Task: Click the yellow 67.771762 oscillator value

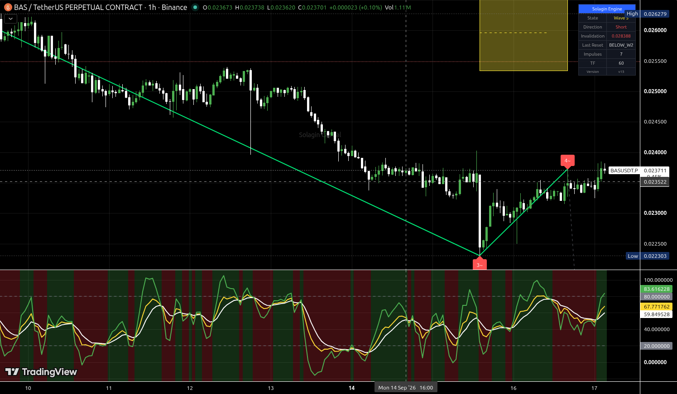Action: coord(657,307)
